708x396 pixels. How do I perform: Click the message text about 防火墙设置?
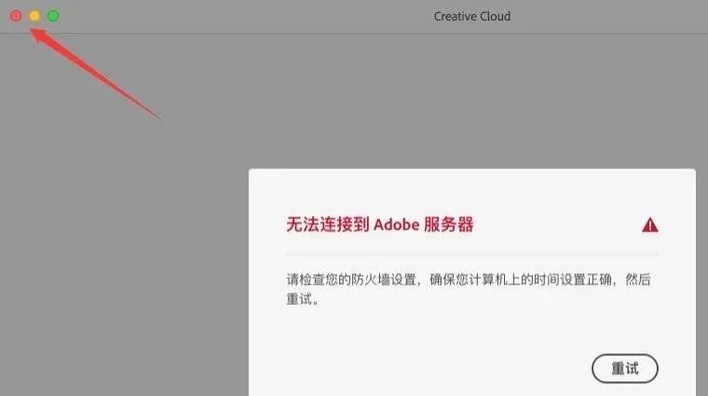[x=469, y=289]
